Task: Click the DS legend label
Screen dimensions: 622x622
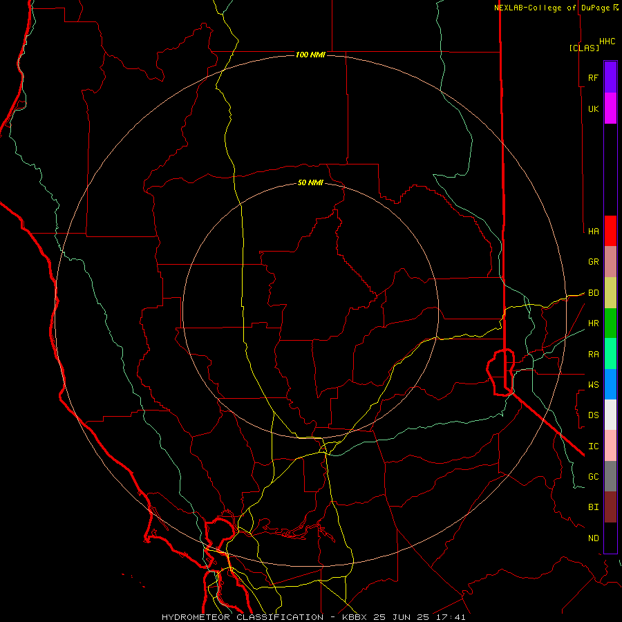Action: pyautogui.click(x=593, y=415)
